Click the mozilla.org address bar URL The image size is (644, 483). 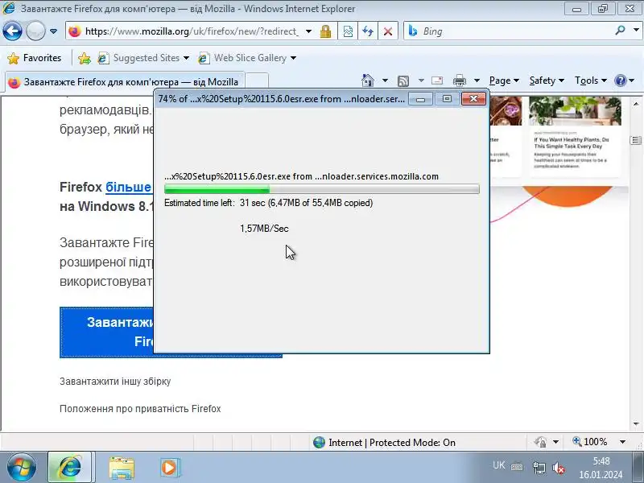[192, 31]
